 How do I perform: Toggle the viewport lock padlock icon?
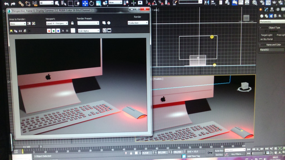pos(72,23)
